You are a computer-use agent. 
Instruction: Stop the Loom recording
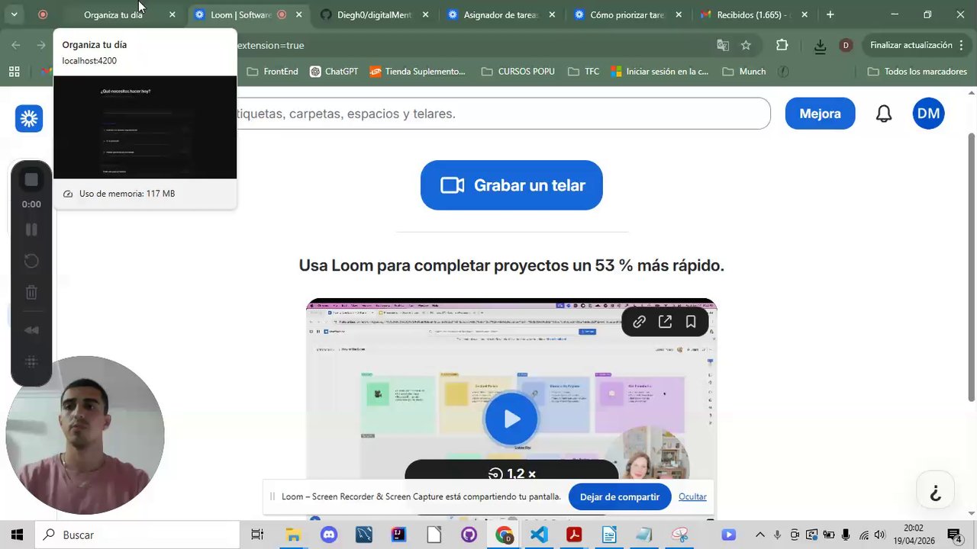click(31, 179)
